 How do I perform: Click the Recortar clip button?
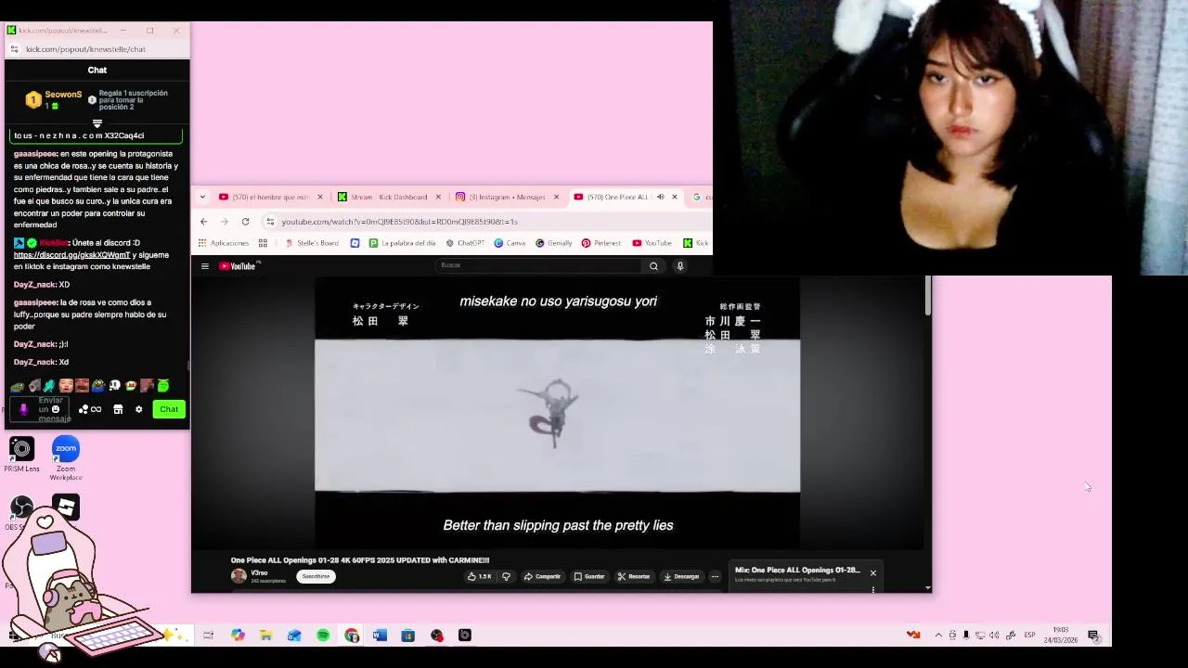[634, 576]
